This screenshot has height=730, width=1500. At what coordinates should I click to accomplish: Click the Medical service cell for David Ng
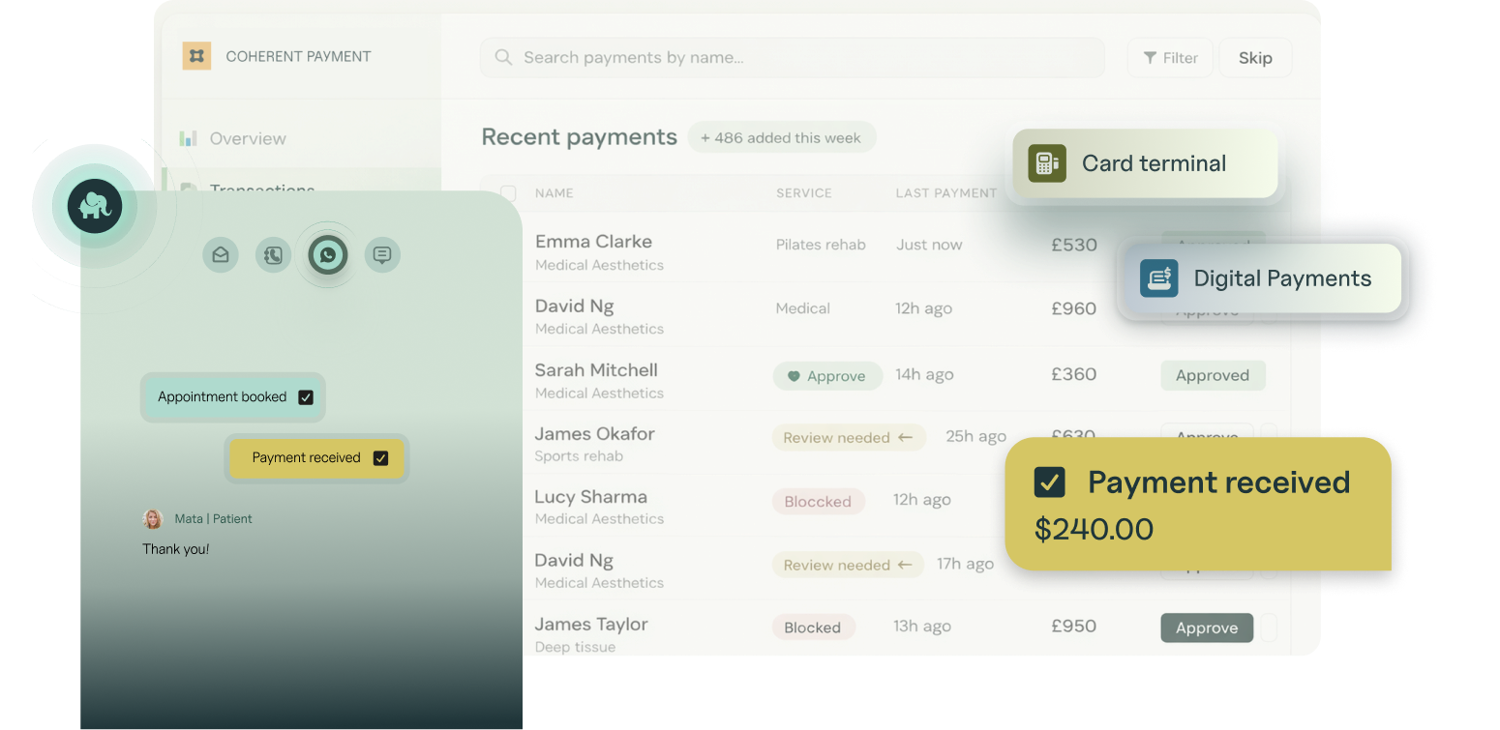point(803,308)
